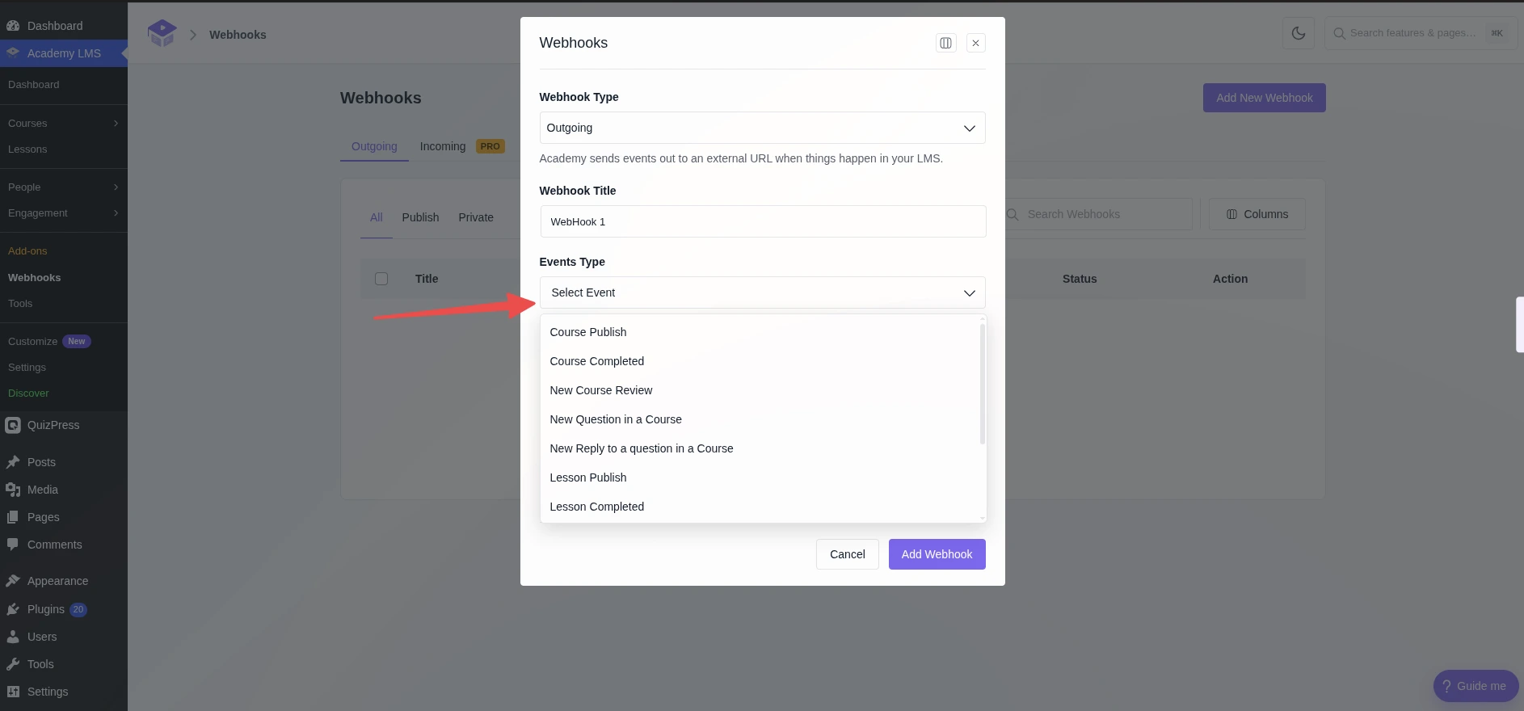This screenshot has width=1524, height=711.
Task: Click the Appearance brush icon
Action: point(13,581)
